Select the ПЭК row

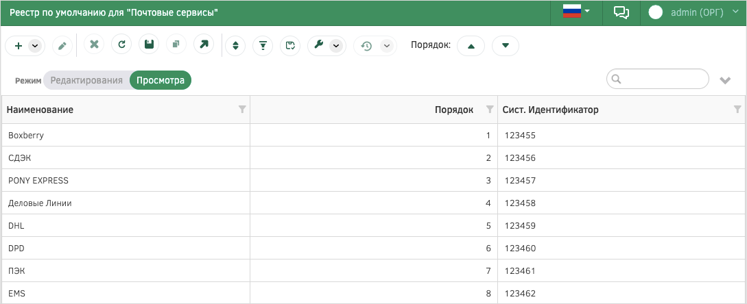click(x=373, y=270)
